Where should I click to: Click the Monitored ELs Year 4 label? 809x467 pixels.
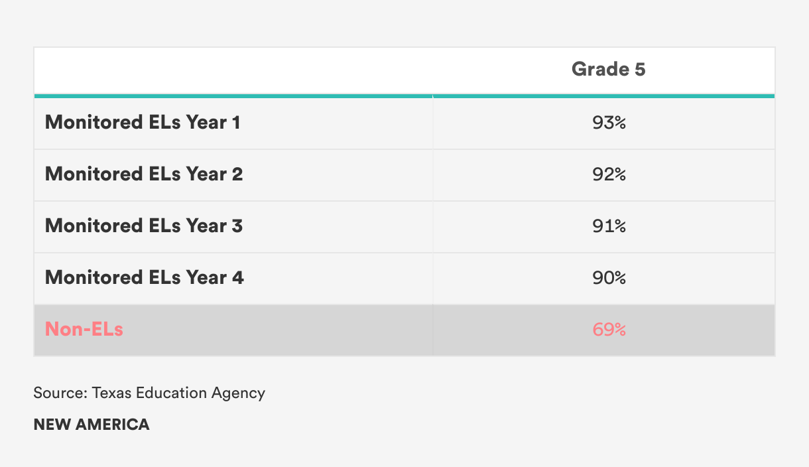[145, 277]
